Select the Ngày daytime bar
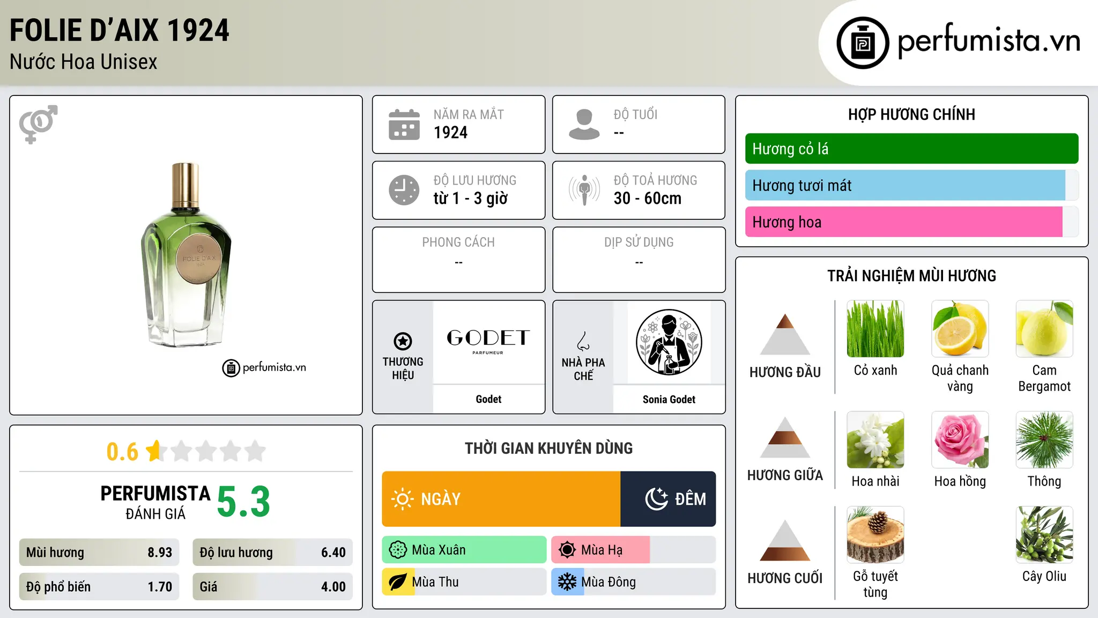The height and width of the screenshot is (618, 1098). pos(501,499)
